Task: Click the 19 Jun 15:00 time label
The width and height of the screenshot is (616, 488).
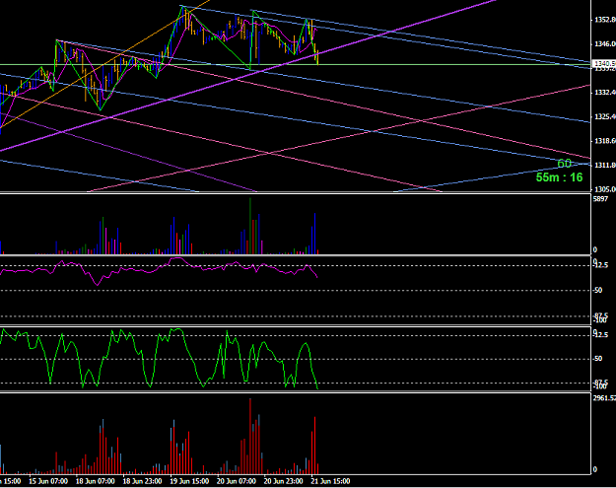Action: 189,481
